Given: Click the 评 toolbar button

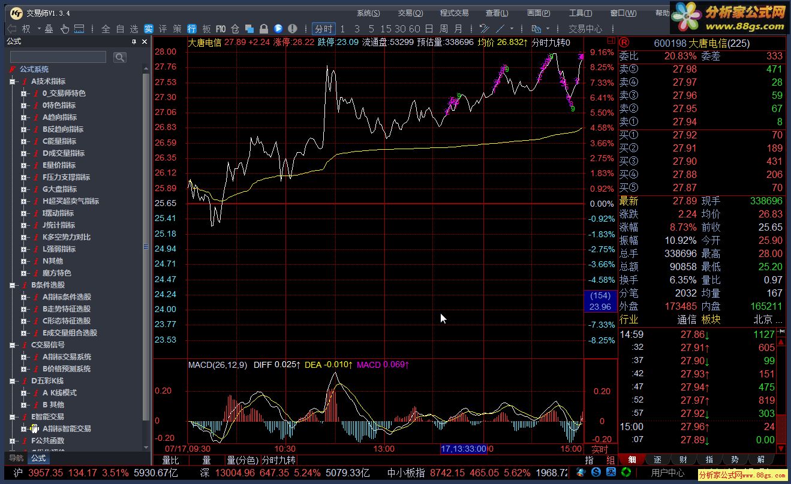Looking at the screenshot, I should [163, 29].
